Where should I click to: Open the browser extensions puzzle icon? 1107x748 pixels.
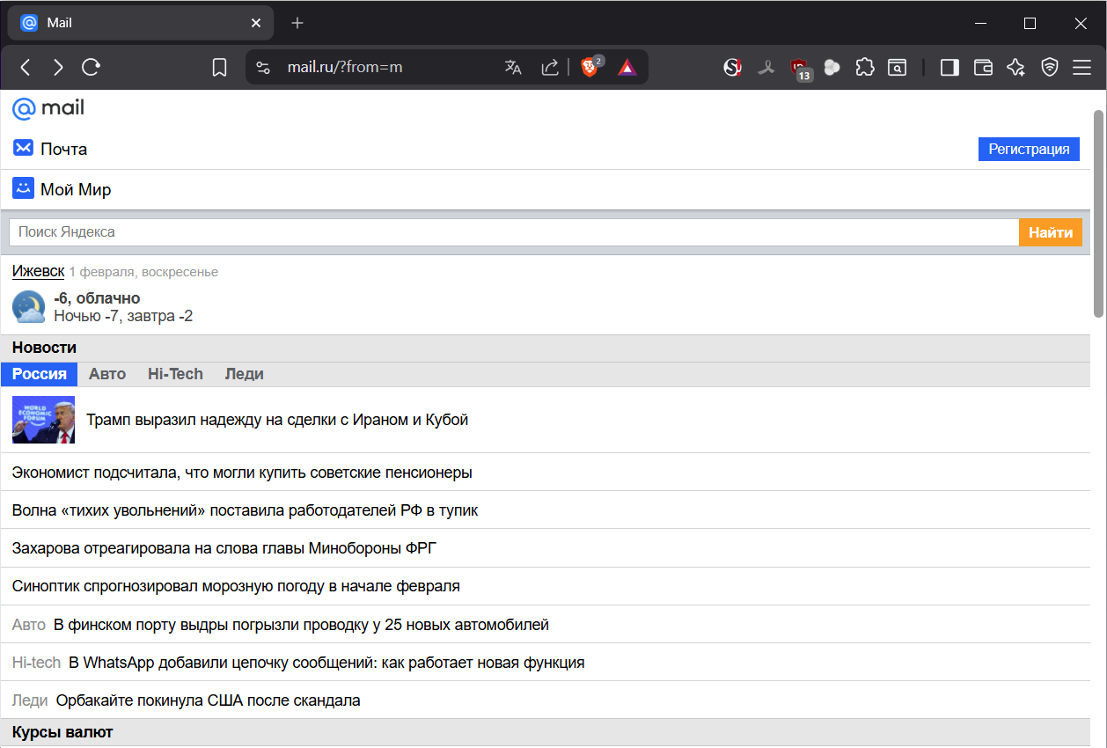[x=865, y=67]
